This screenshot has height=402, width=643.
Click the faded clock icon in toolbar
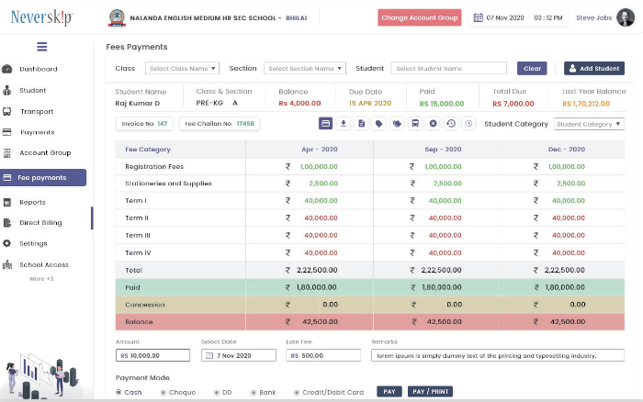[468, 123]
